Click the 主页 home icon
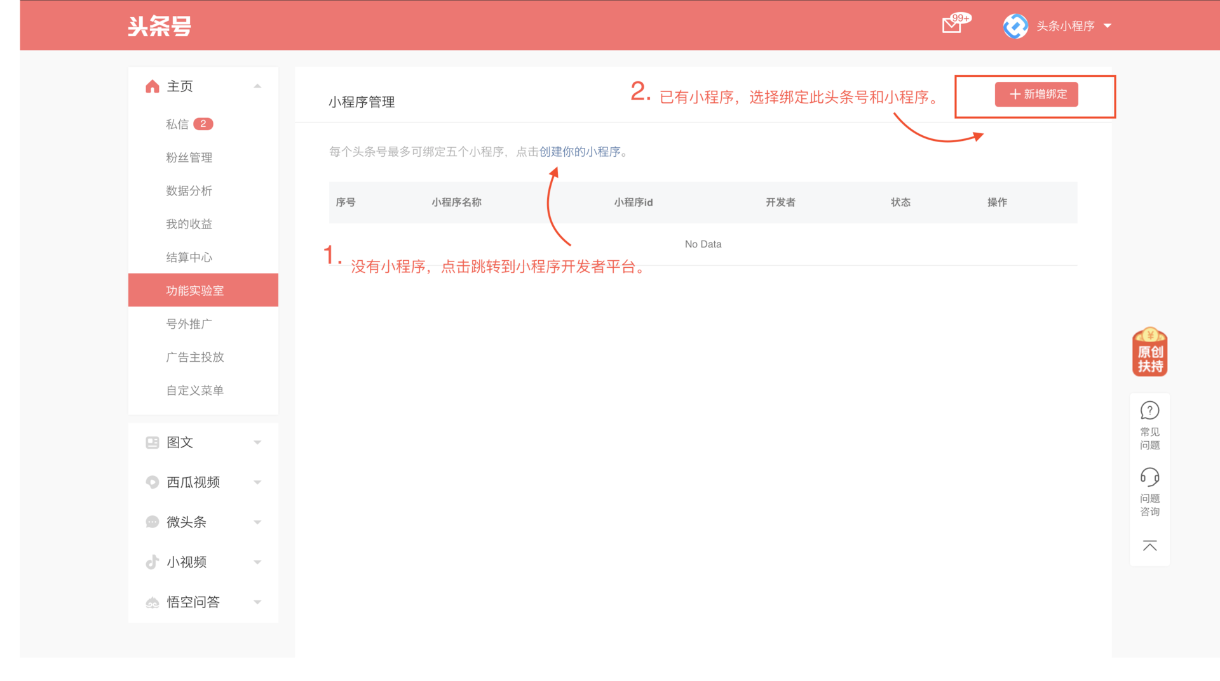 coord(152,86)
